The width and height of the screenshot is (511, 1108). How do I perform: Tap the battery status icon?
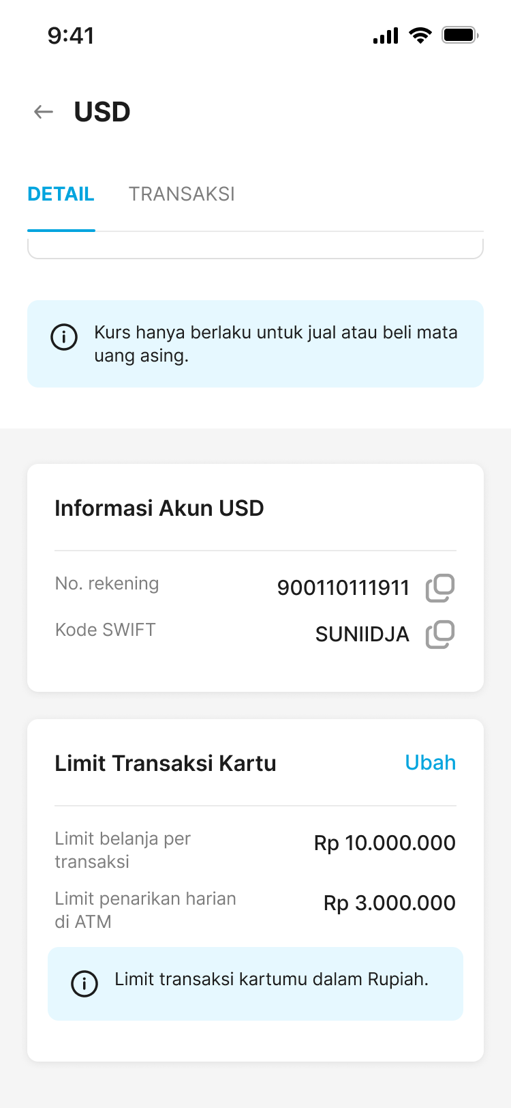460,35
